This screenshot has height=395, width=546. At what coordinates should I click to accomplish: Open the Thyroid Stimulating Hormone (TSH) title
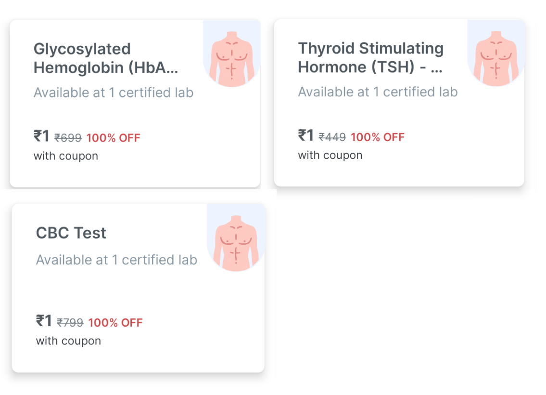tap(370, 57)
